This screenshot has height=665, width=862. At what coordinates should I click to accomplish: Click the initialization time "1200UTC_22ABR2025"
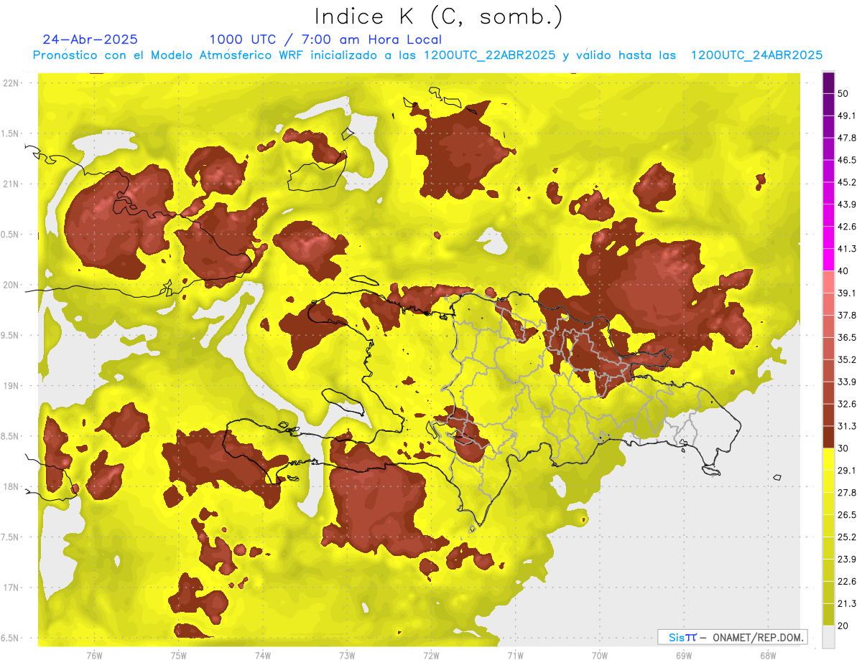click(490, 55)
